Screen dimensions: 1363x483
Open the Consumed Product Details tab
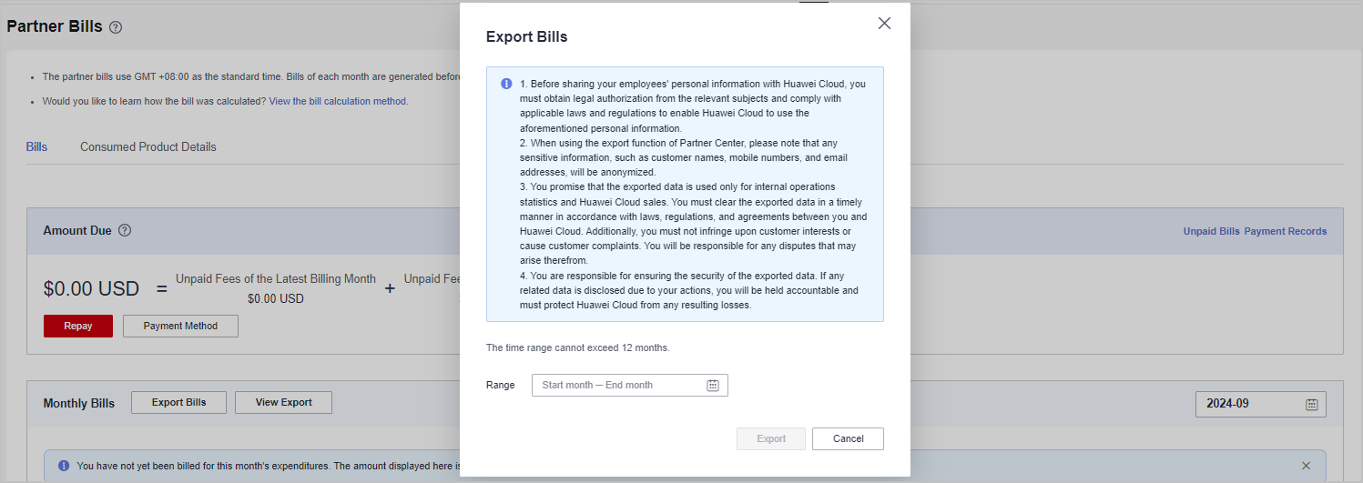(148, 147)
